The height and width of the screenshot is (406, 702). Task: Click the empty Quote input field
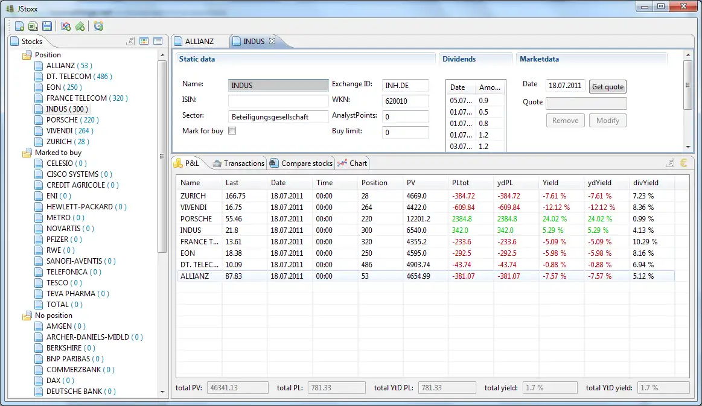[x=586, y=103]
